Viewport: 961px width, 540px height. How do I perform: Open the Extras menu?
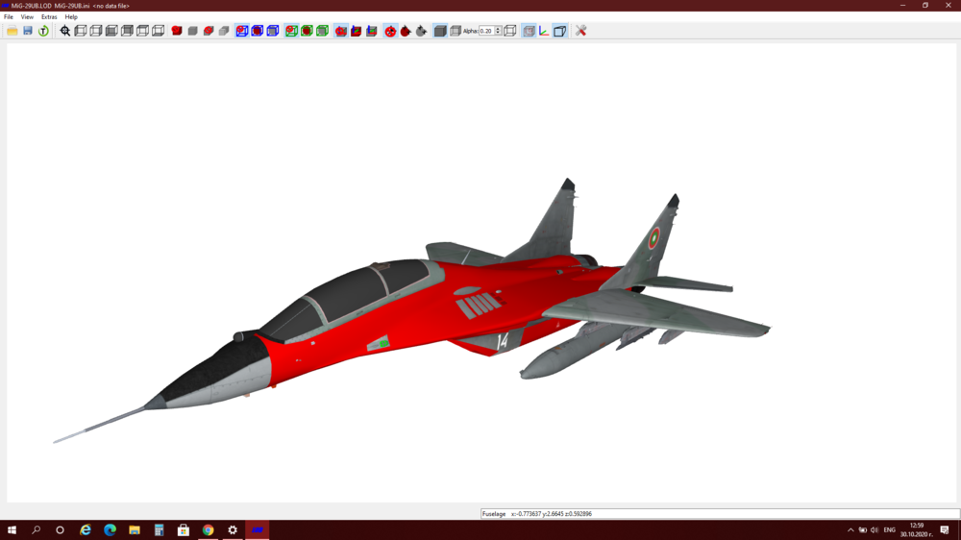click(x=49, y=17)
